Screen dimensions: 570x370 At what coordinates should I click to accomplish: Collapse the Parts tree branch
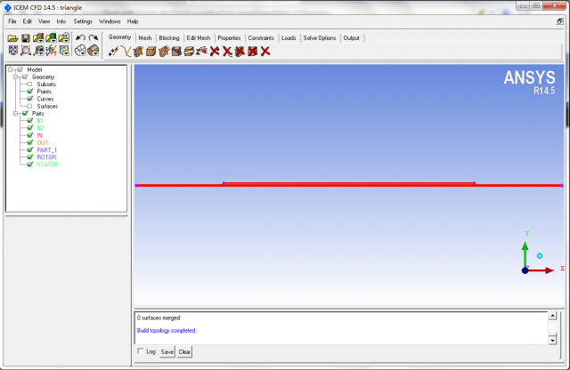point(15,113)
